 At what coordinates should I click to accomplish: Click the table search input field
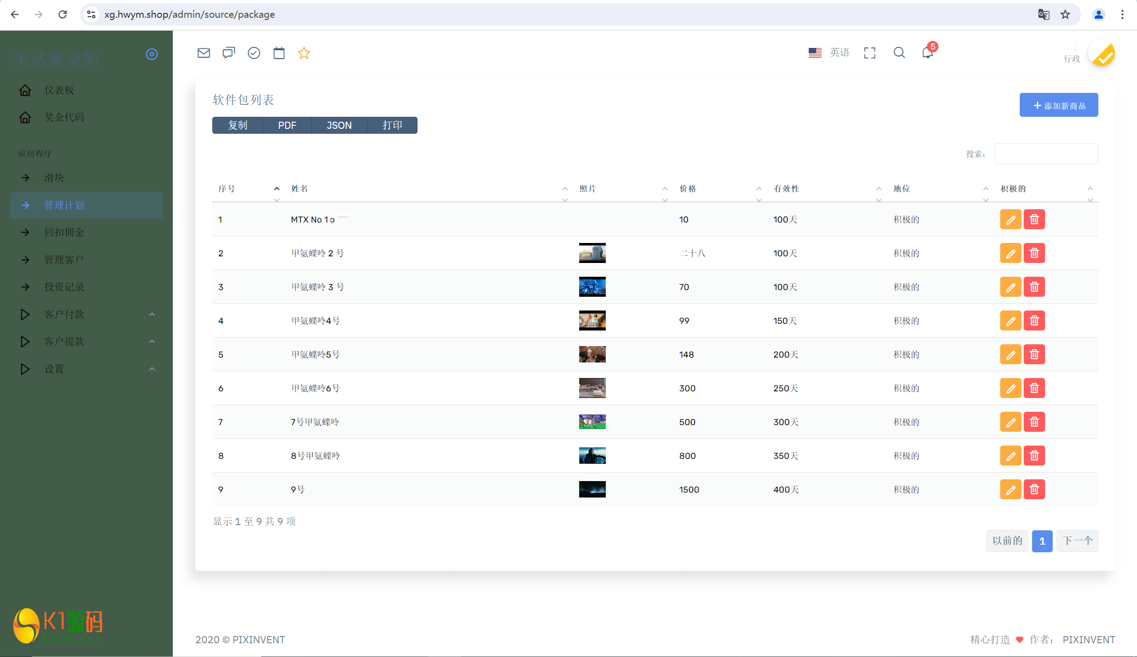1046,154
